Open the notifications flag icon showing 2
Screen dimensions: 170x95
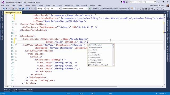(x=123, y=2)
